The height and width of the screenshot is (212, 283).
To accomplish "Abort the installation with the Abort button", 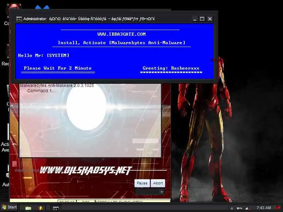I will 158,183.
